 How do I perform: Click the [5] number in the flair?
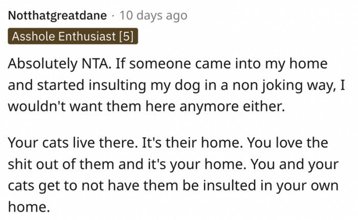pos(126,37)
